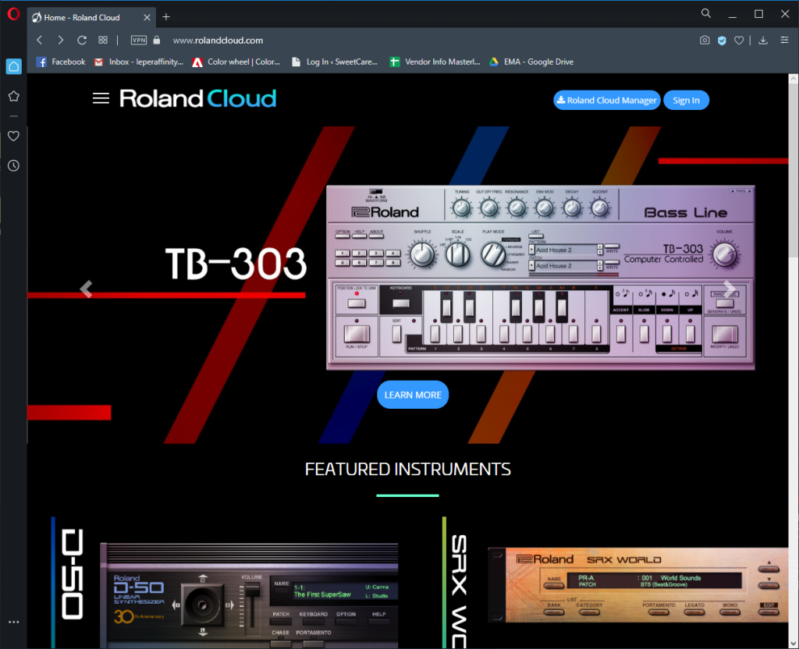The image size is (799, 649).
Task: Toggle the VPN badge in the address bar
Action: coord(138,40)
